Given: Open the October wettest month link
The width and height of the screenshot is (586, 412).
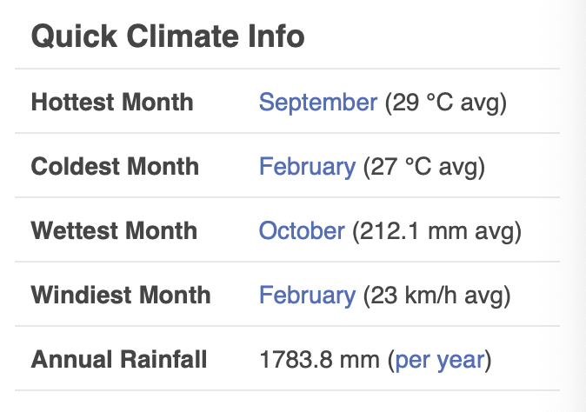Looking at the screenshot, I should [302, 231].
